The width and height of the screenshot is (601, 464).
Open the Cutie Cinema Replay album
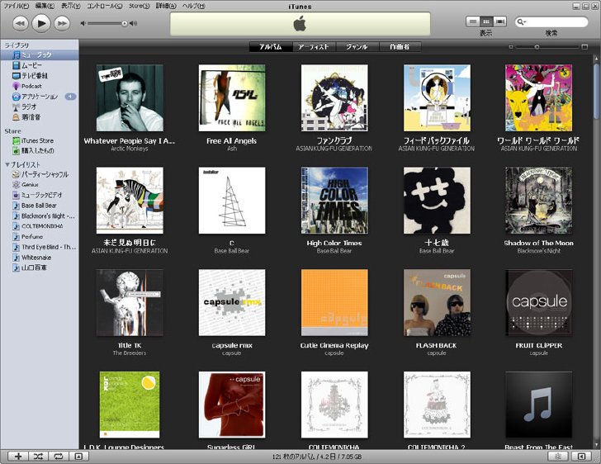334,302
